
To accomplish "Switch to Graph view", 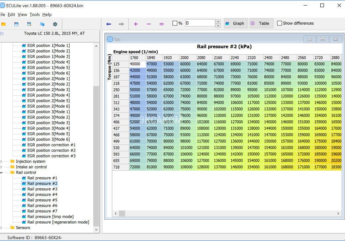I will (x=235, y=23).
